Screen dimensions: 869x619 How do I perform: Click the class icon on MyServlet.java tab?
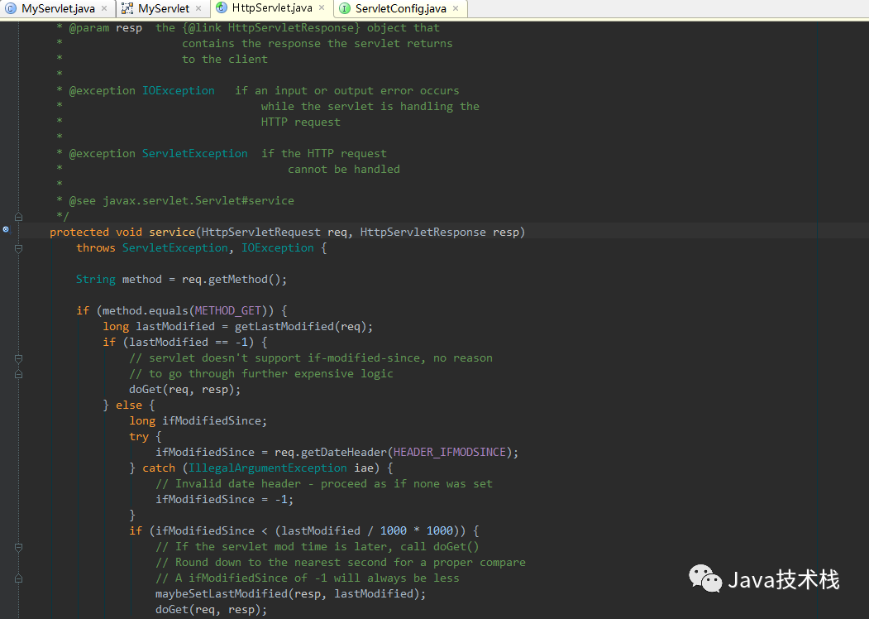10,8
